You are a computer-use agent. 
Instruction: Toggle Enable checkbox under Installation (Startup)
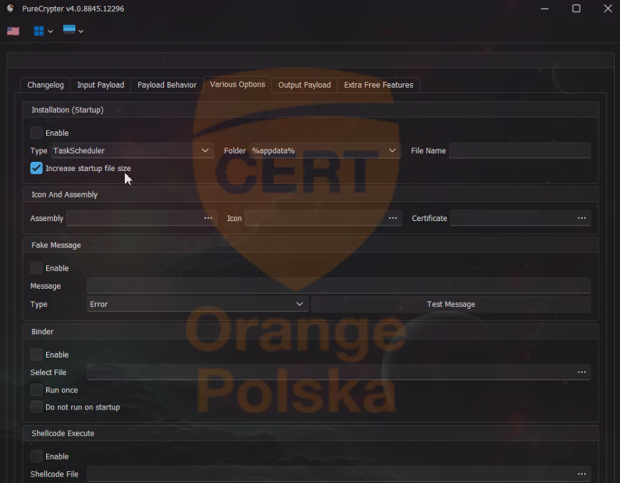click(x=36, y=133)
